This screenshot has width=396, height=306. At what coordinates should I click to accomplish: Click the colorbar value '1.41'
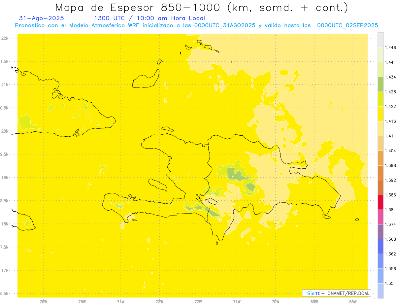389,136
